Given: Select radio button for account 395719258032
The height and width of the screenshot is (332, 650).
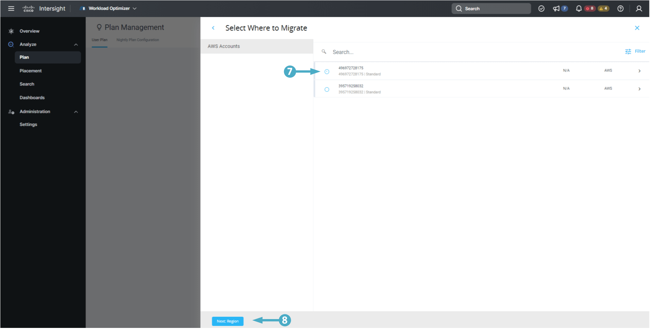Looking at the screenshot, I should (x=327, y=89).
